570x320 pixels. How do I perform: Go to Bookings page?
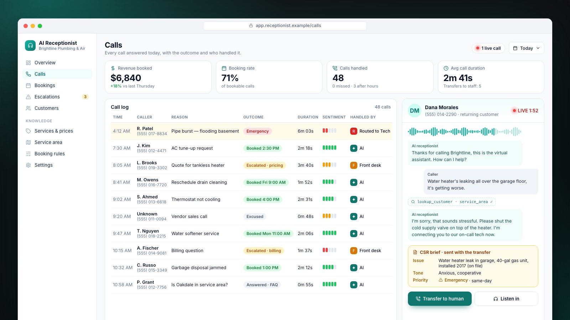coord(57,85)
